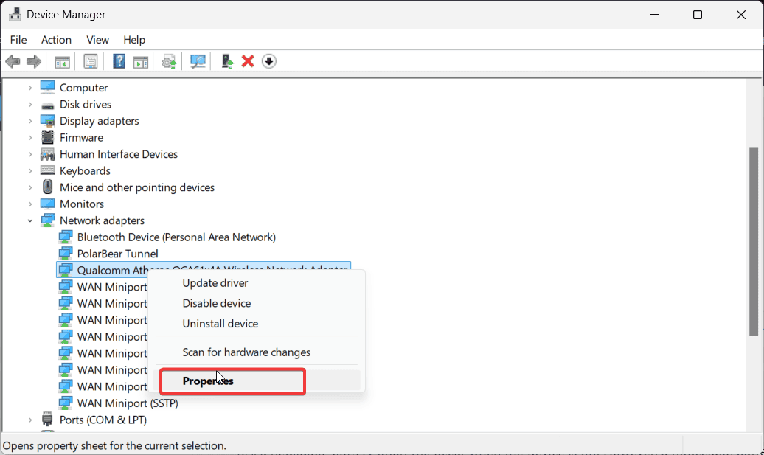Click the PolarBear Tunnel adapter icon
Image resolution: width=764 pixels, height=455 pixels.
[66, 254]
